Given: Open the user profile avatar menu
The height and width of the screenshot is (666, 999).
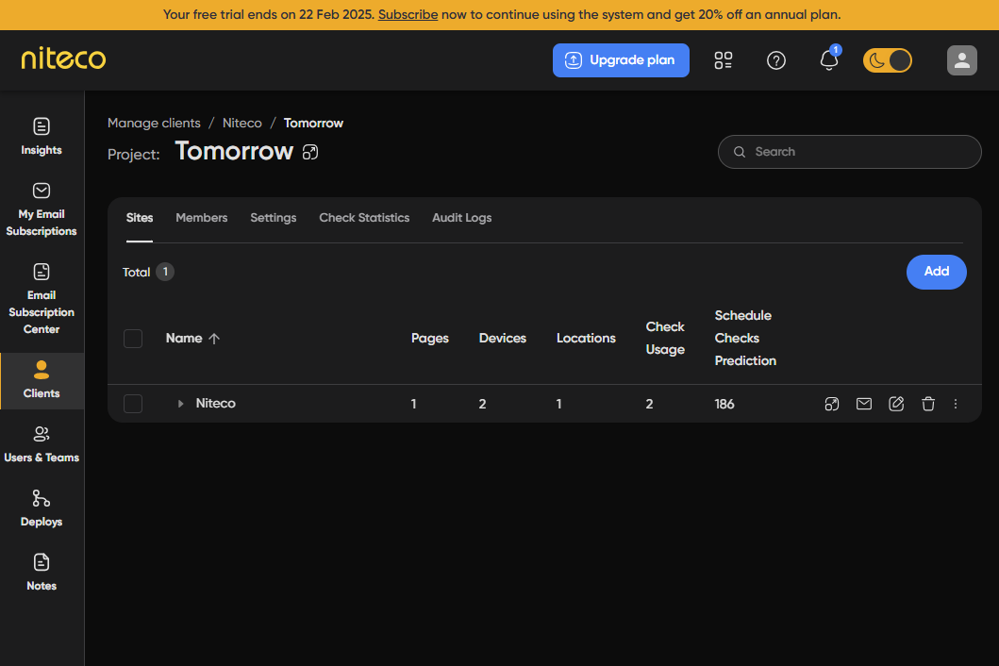Looking at the screenshot, I should click(962, 60).
